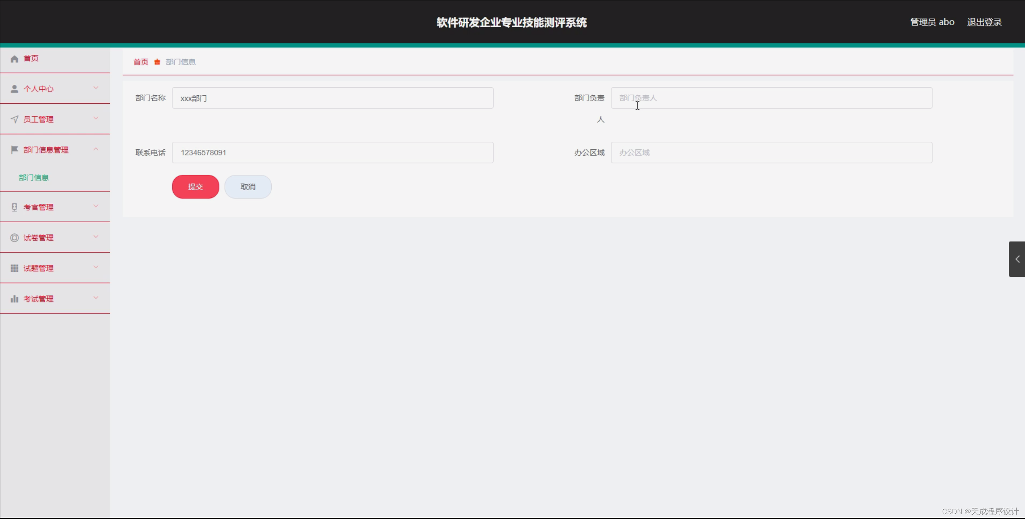Click the flag icon beside 部门信息管理

click(x=14, y=150)
